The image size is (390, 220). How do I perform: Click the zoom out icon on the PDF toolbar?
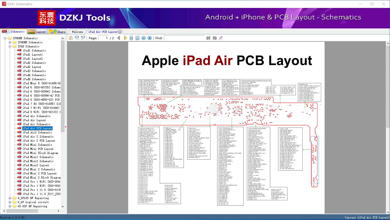point(144,38)
